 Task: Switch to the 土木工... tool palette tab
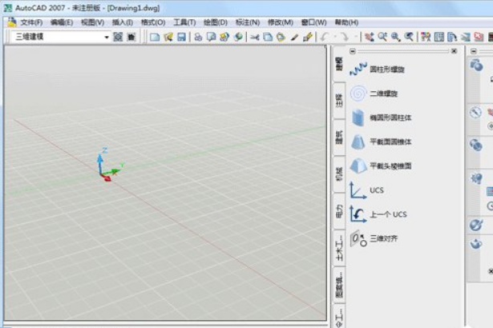coord(339,248)
